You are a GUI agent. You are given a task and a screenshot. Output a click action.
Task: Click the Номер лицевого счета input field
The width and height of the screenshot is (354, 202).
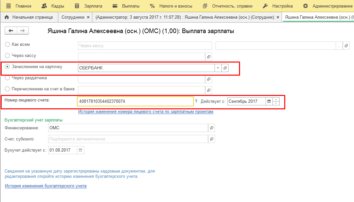135,101
